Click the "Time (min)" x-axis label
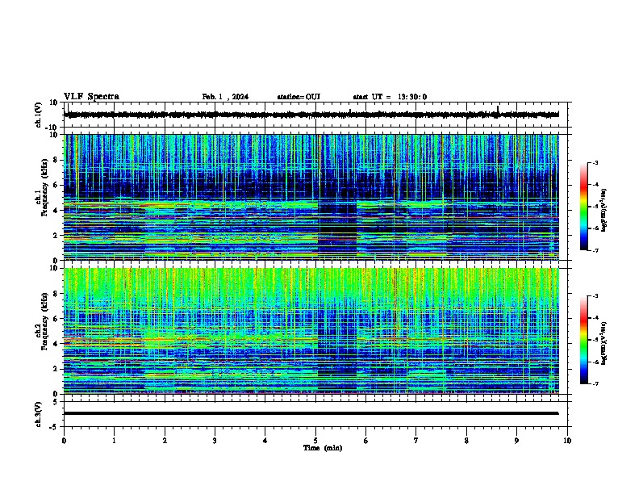This screenshot has width=639, height=494. 323,448
